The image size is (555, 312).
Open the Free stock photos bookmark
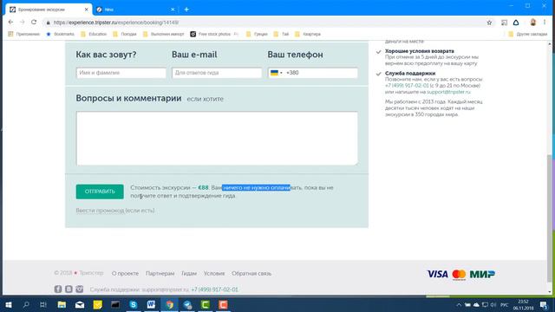coord(214,34)
